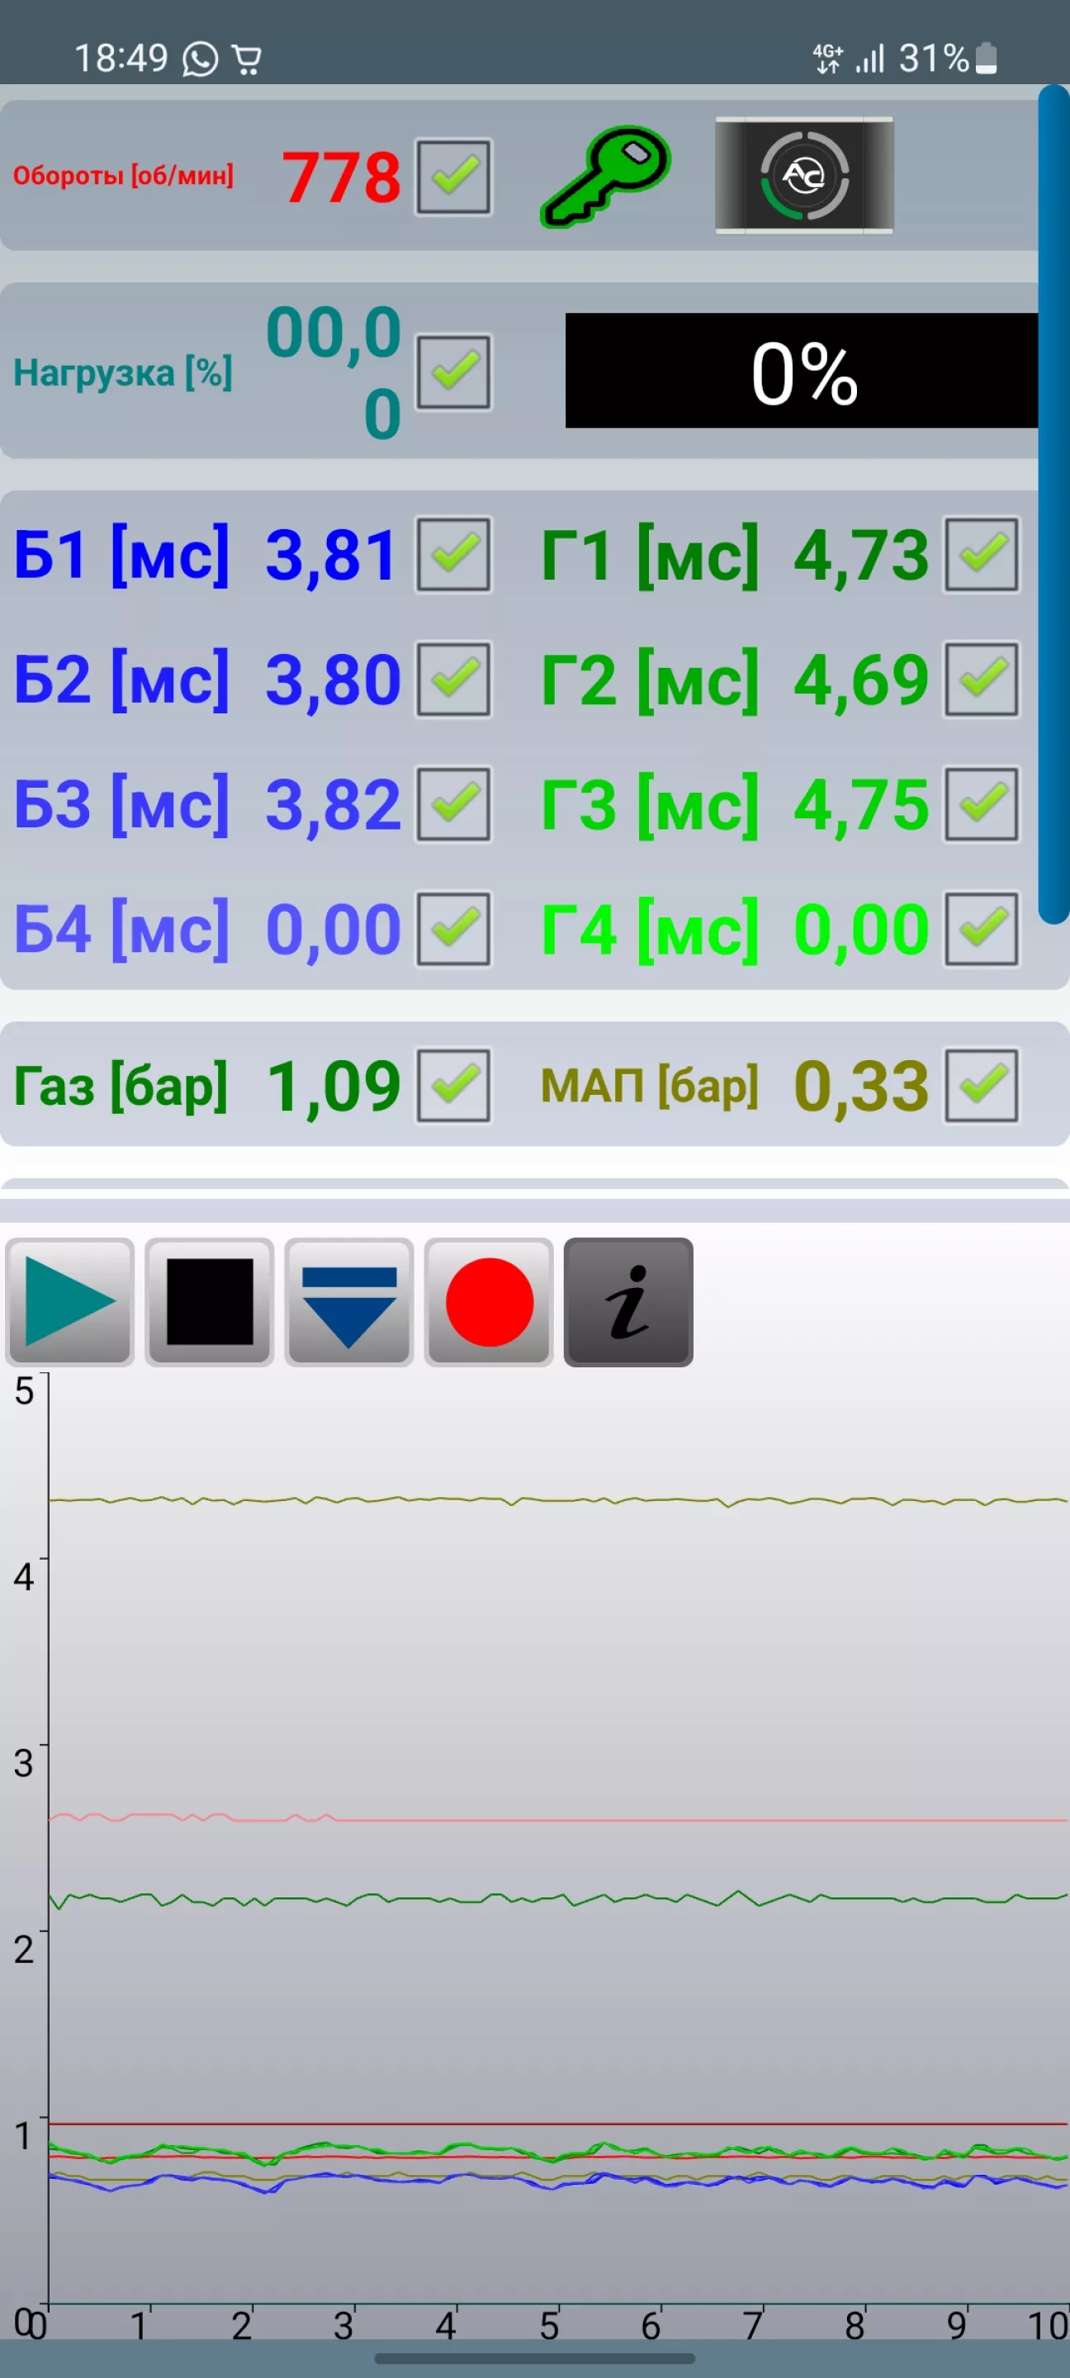Click the blue vertical scrollbar
This screenshot has height=2378, width=1070.
pyautogui.click(x=1053, y=503)
